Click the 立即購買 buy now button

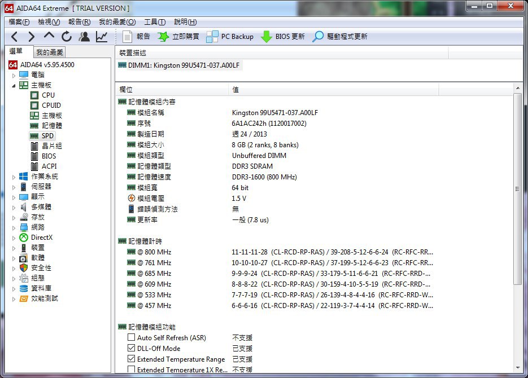[177, 37]
